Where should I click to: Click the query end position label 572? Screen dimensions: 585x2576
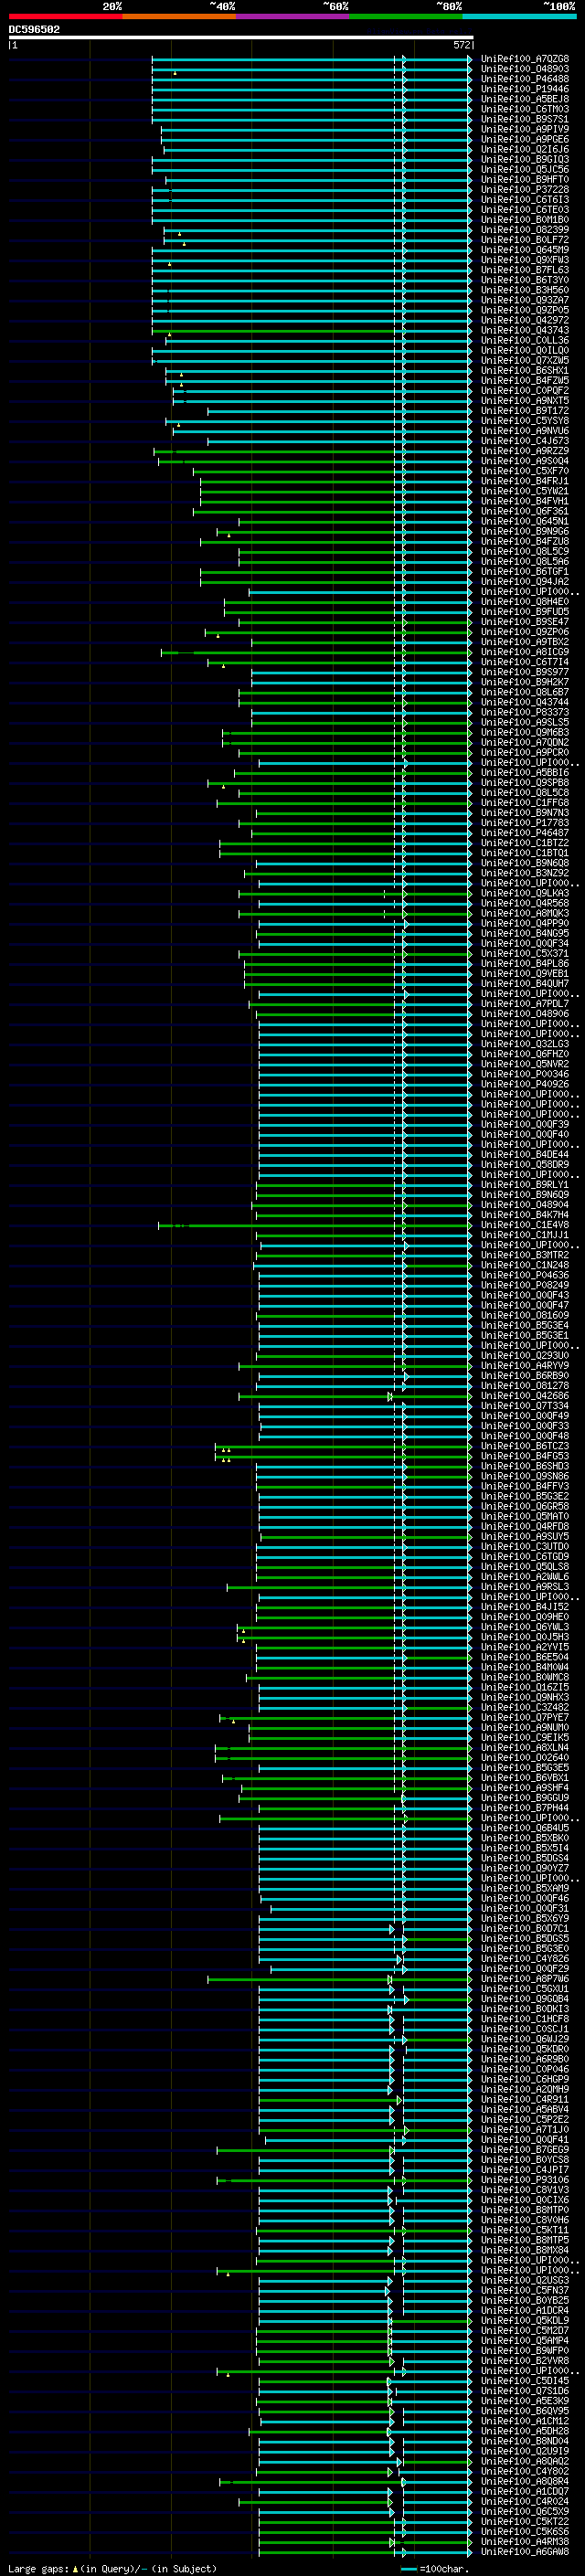point(461,45)
